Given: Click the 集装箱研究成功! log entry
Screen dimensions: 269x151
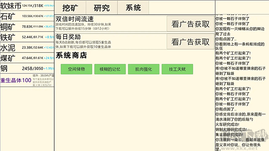Looking at the screenshot, I should coord(229,135).
